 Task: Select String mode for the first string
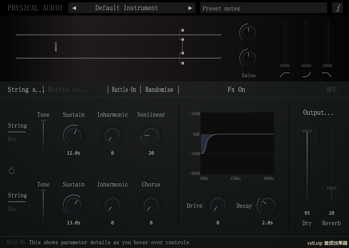17,126
